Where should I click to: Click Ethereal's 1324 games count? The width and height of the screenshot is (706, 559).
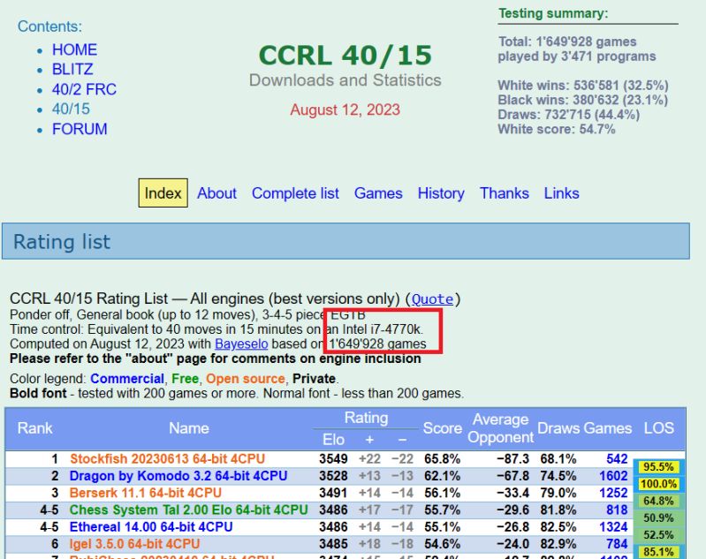tap(613, 527)
